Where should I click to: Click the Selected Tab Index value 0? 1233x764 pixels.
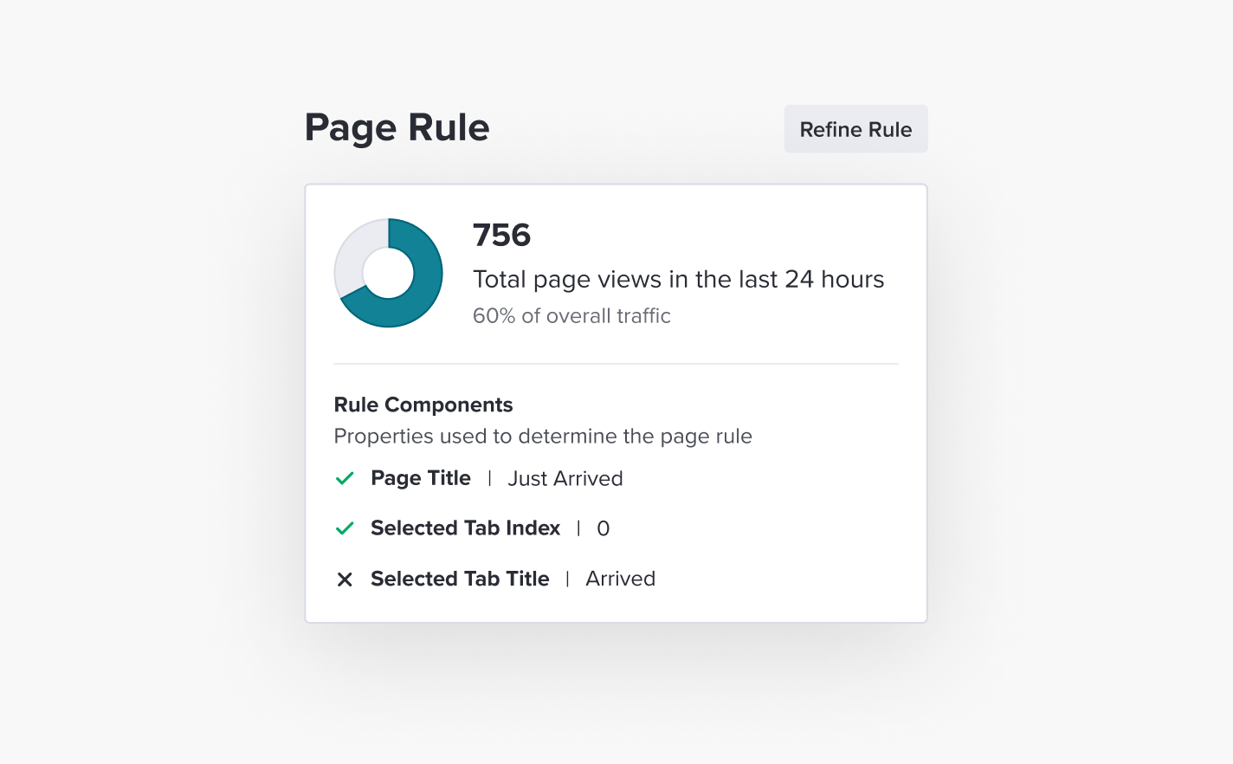coord(603,528)
